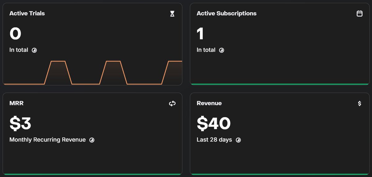Click the info icon beside Active Trials 'In total'

(34, 50)
